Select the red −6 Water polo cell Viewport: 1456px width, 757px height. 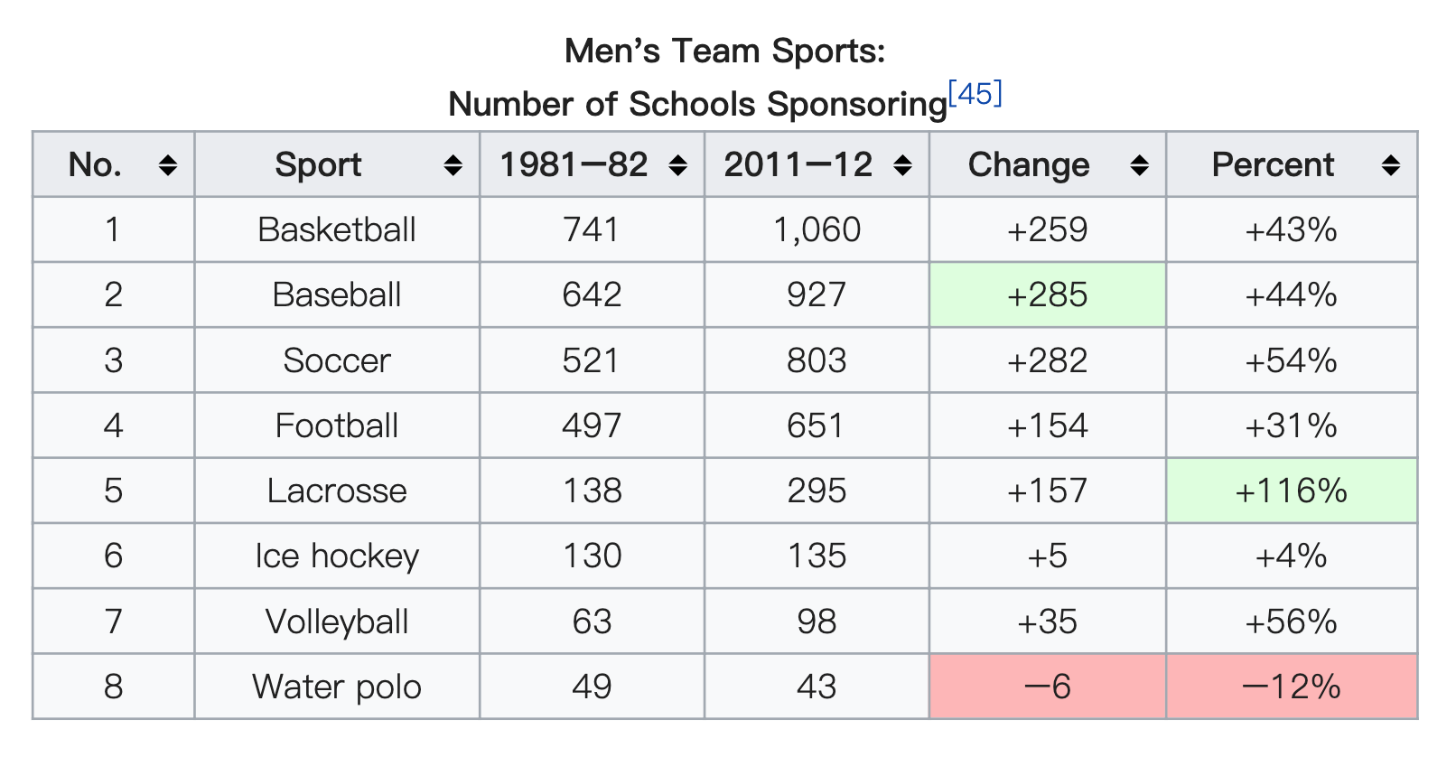click(x=1048, y=687)
